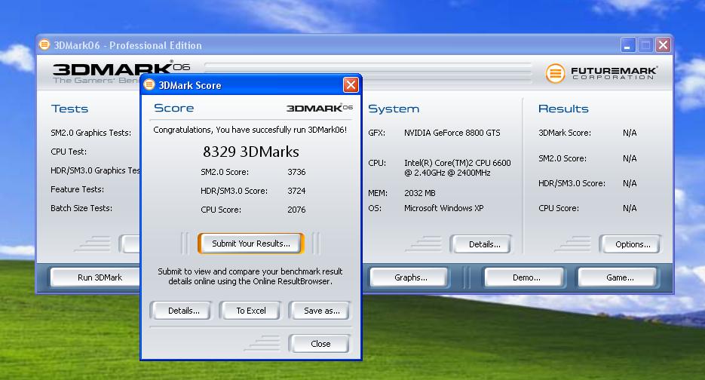
Task: Dismiss the dialog with the Close button
Action: coord(319,344)
